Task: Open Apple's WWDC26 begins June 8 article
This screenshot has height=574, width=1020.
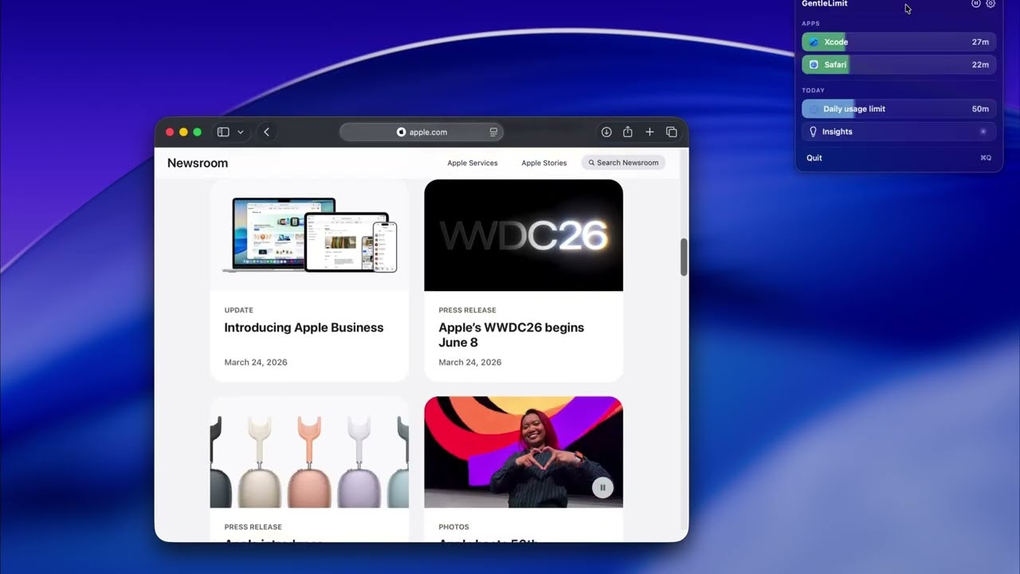Action: click(512, 335)
